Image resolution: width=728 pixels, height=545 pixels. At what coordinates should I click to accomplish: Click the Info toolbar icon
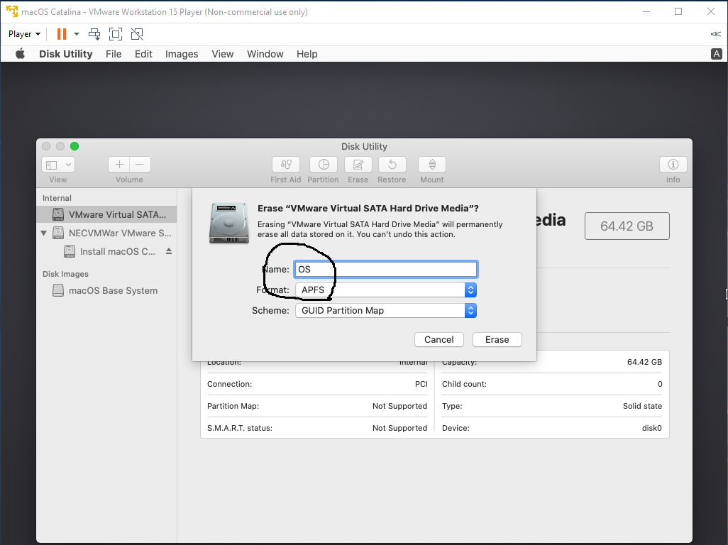tap(673, 165)
